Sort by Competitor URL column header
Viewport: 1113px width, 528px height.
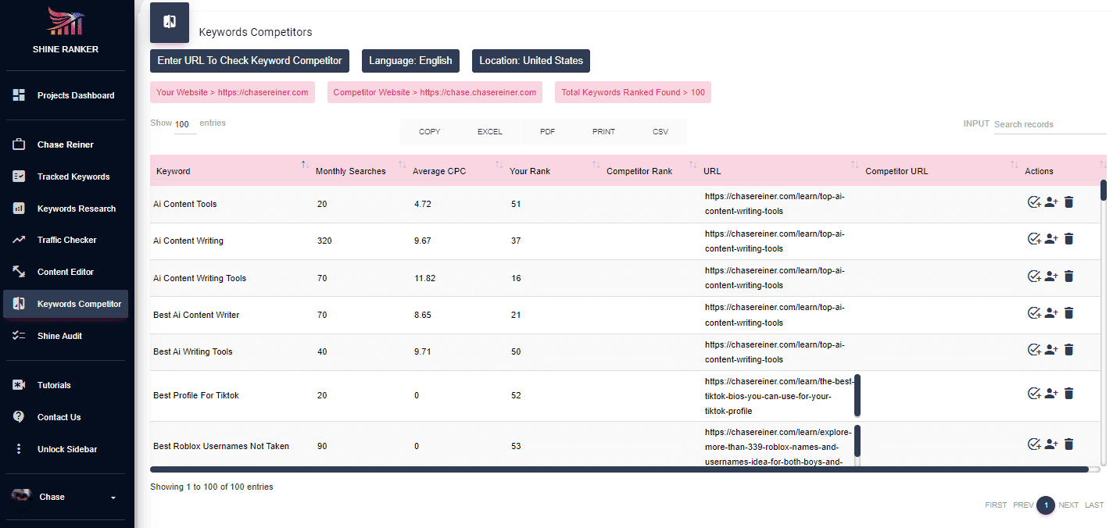pyautogui.click(x=939, y=170)
